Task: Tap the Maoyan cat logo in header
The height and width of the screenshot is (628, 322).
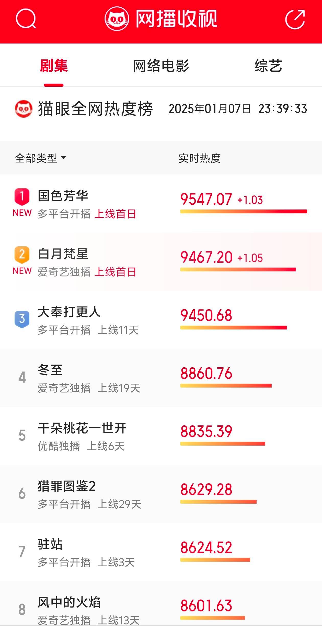Action: pos(117,19)
